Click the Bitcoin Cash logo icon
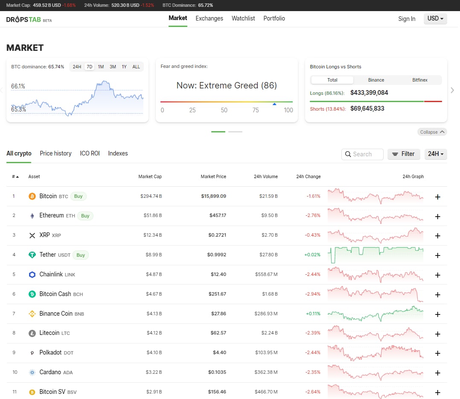The image size is (460, 399). 32,294
